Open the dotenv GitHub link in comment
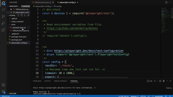 pos(72,28)
